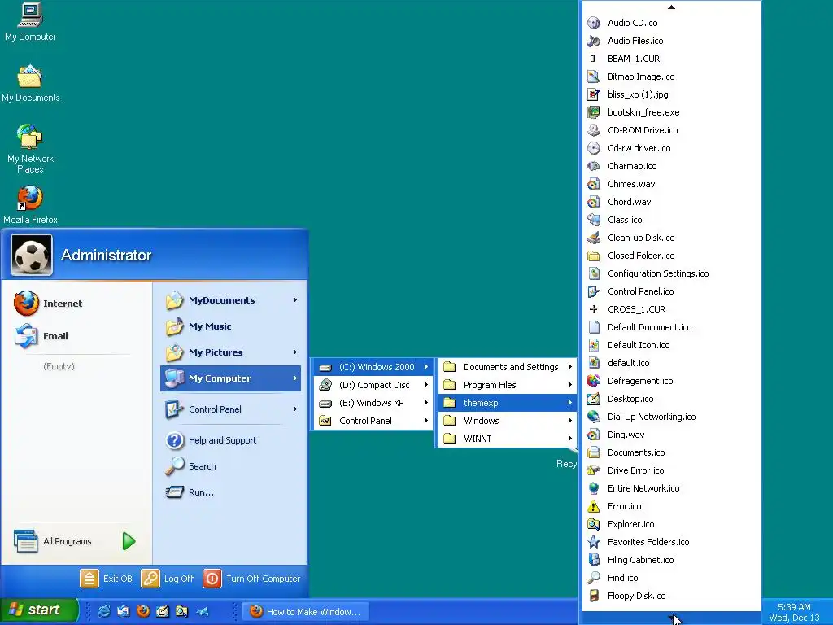Expand Start menu's Control Panel arrow
Screen dimensions: 833x625
[294, 409]
